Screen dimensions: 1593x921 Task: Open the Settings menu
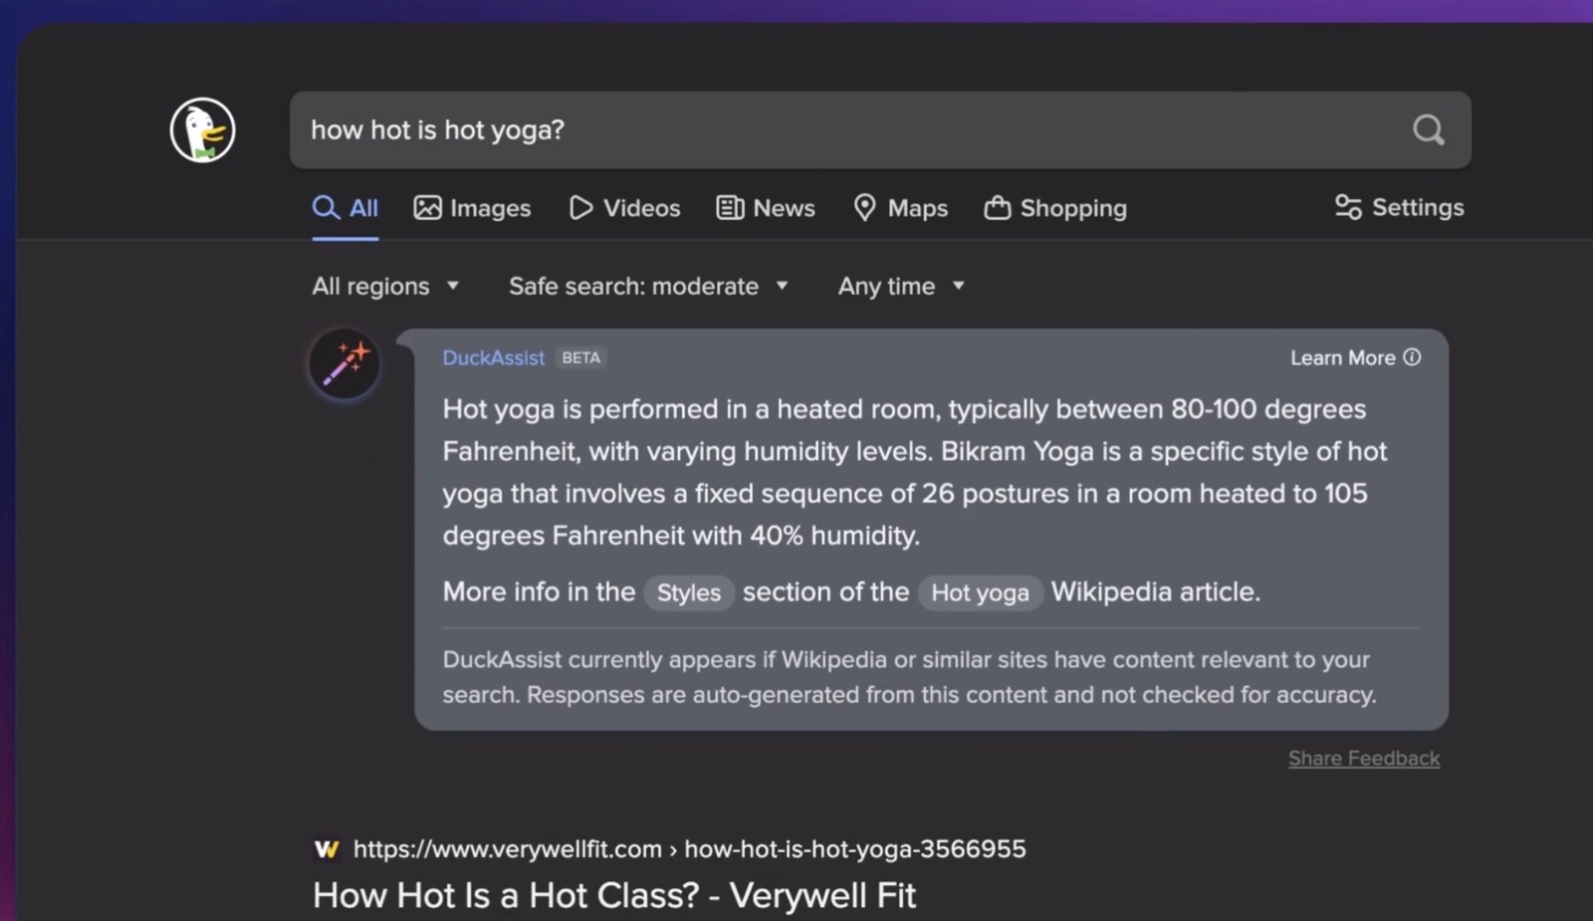coord(1399,207)
